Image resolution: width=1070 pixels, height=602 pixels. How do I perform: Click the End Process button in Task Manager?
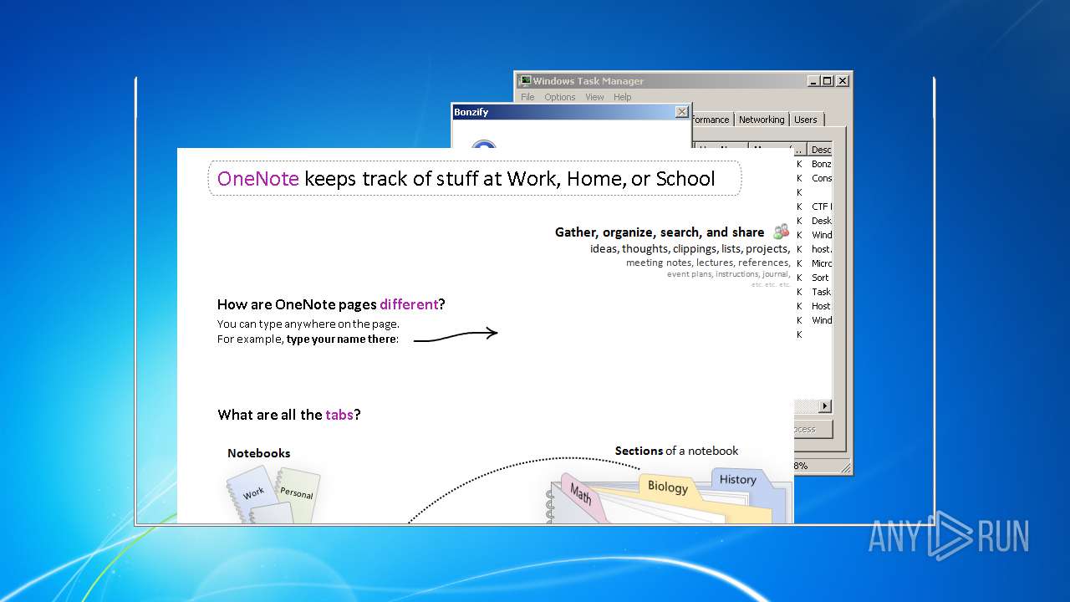(813, 429)
